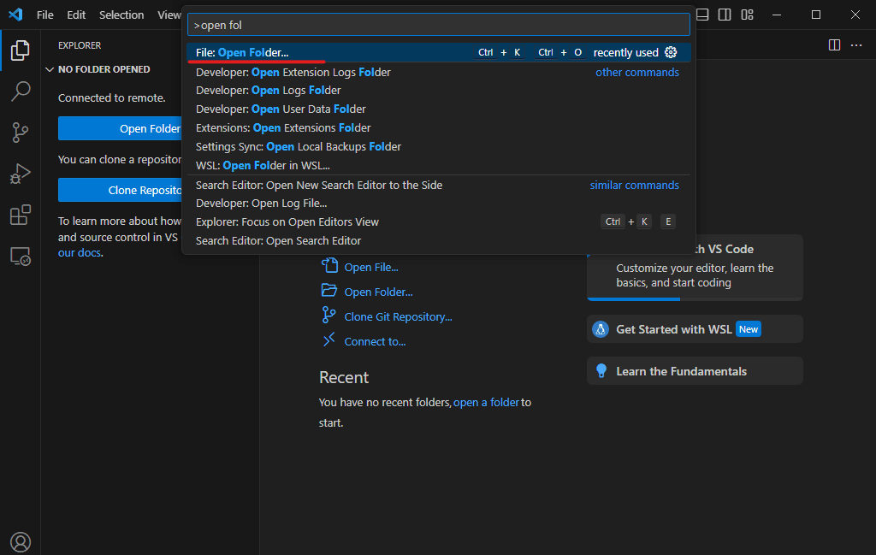
Task: Open the Explorer view in activity bar
Action: (x=21, y=50)
